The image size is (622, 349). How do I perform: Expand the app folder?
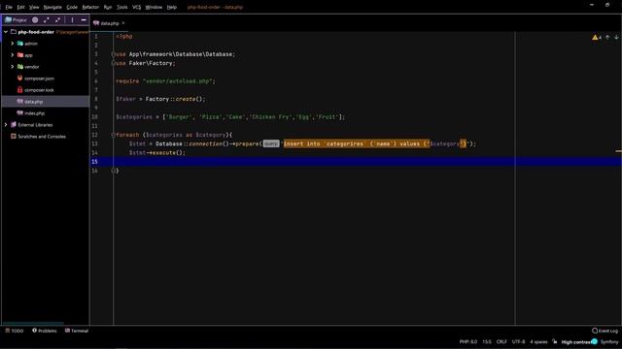[13, 55]
